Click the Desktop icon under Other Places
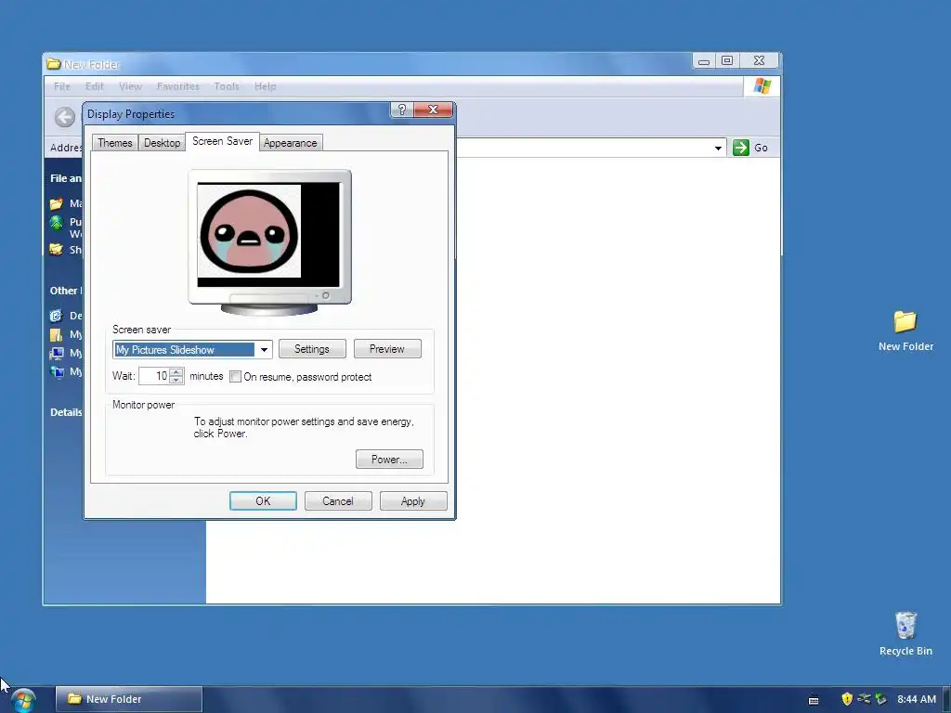 tap(57, 316)
